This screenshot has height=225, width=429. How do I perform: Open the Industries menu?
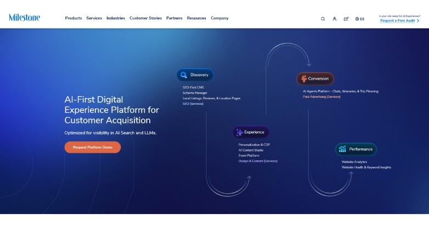tap(116, 18)
